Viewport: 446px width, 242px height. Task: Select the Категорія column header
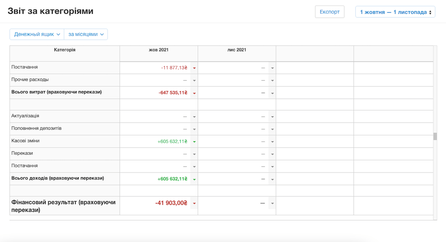click(x=65, y=50)
